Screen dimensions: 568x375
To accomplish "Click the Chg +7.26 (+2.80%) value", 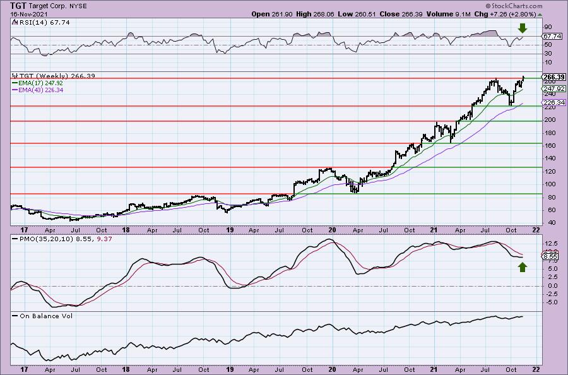I will [x=505, y=14].
